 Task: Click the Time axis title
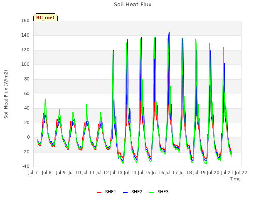tap(235, 179)
